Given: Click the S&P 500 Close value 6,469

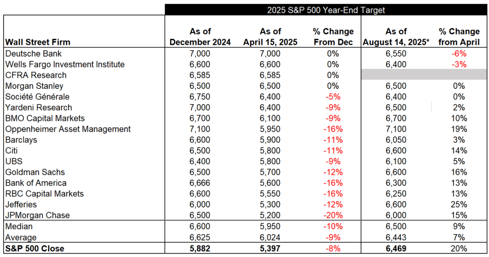Looking at the screenshot, I should (396, 248).
